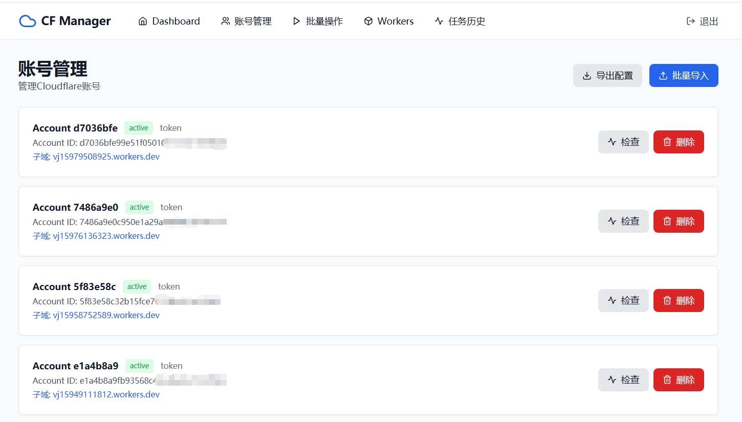742x422 pixels.
Task: Click the 批量导入 button
Action: click(x=684, y=76)
